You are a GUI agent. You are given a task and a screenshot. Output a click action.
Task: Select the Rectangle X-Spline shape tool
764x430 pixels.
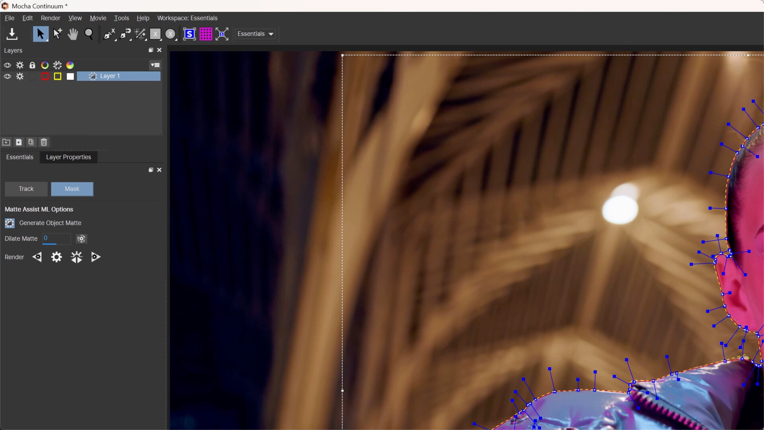pos(155,34)
